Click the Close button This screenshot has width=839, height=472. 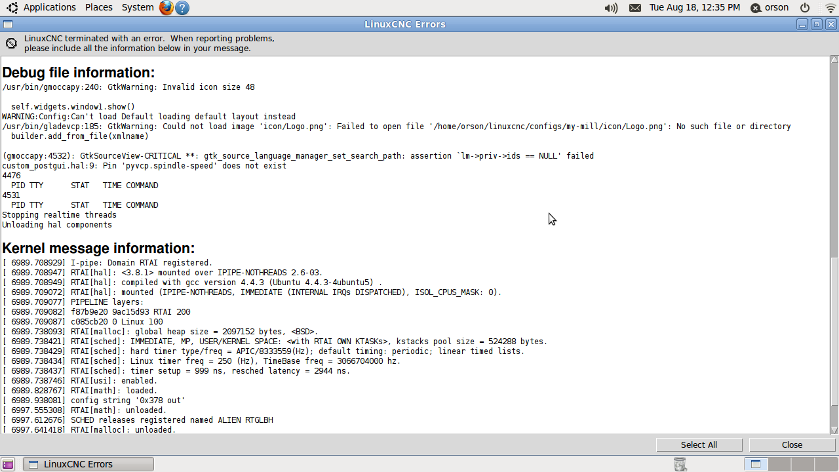click(792, 444)
